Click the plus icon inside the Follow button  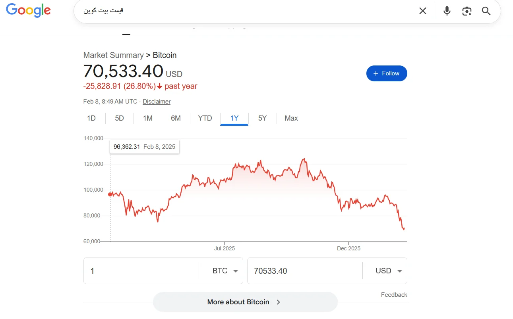point(375,73)
